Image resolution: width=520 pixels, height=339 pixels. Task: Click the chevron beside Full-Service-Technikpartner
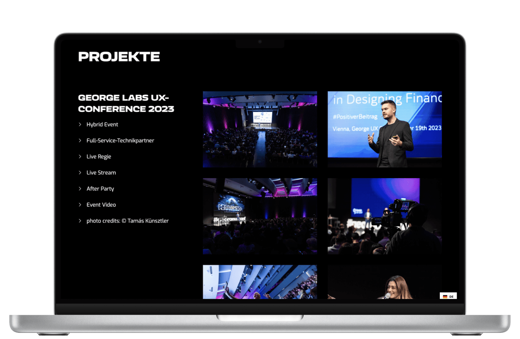[x=80, y=140]
